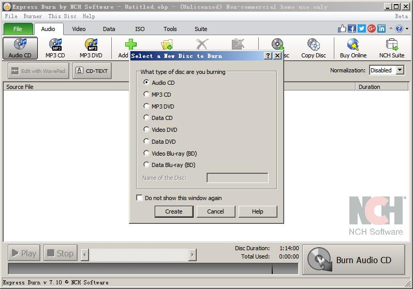Open the Burner menu

click(x=33, y=16)
